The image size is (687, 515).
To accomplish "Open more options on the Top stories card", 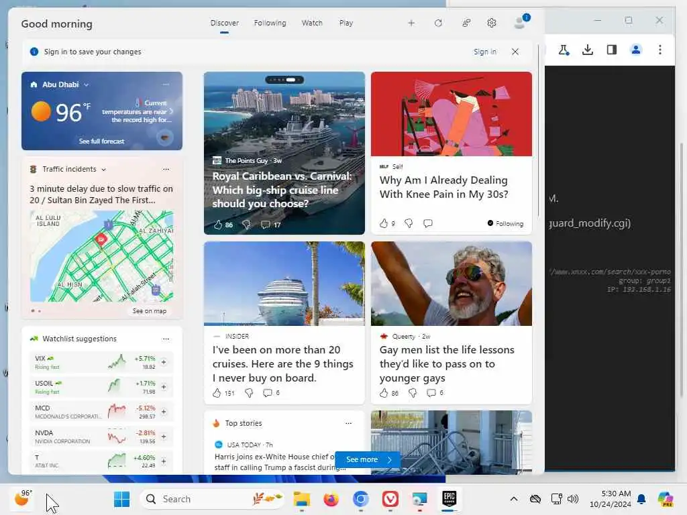I will pos(348,423).
